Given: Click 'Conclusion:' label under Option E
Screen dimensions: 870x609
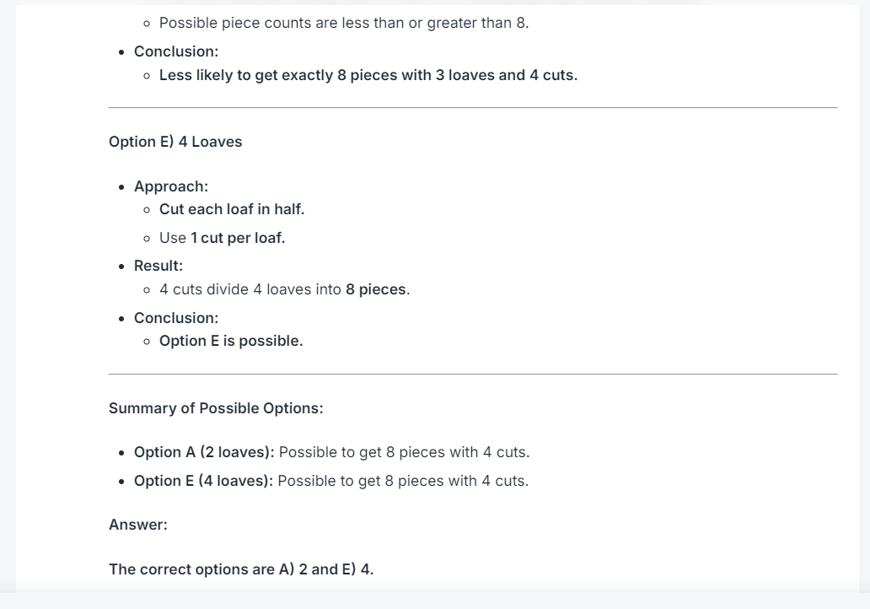Looking at the screenshot, I should coord(176,317).
